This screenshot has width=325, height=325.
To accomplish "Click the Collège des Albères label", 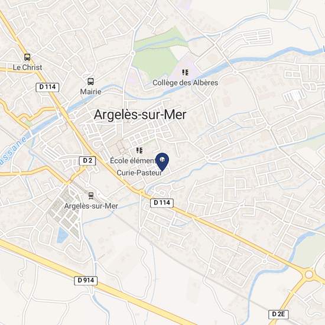I will 186,83.
